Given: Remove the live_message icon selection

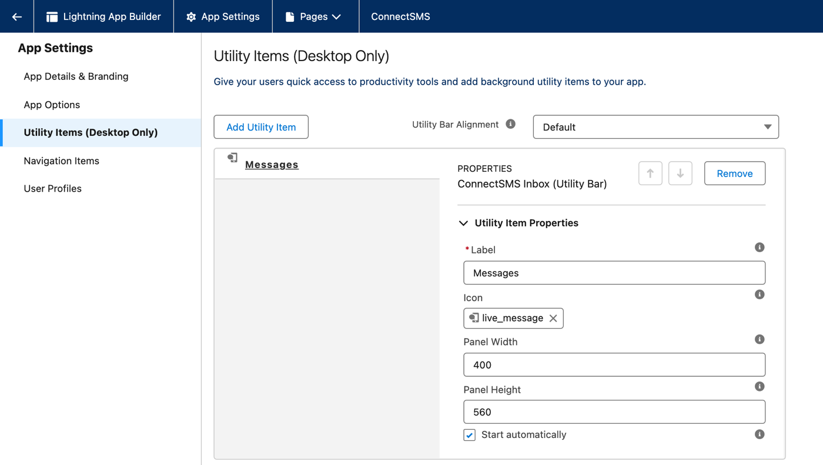Looking at the screenshot, I should point(553,318).
